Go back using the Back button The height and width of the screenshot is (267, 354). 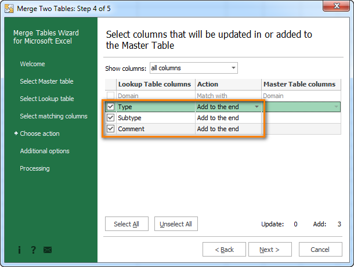point(224,250)
